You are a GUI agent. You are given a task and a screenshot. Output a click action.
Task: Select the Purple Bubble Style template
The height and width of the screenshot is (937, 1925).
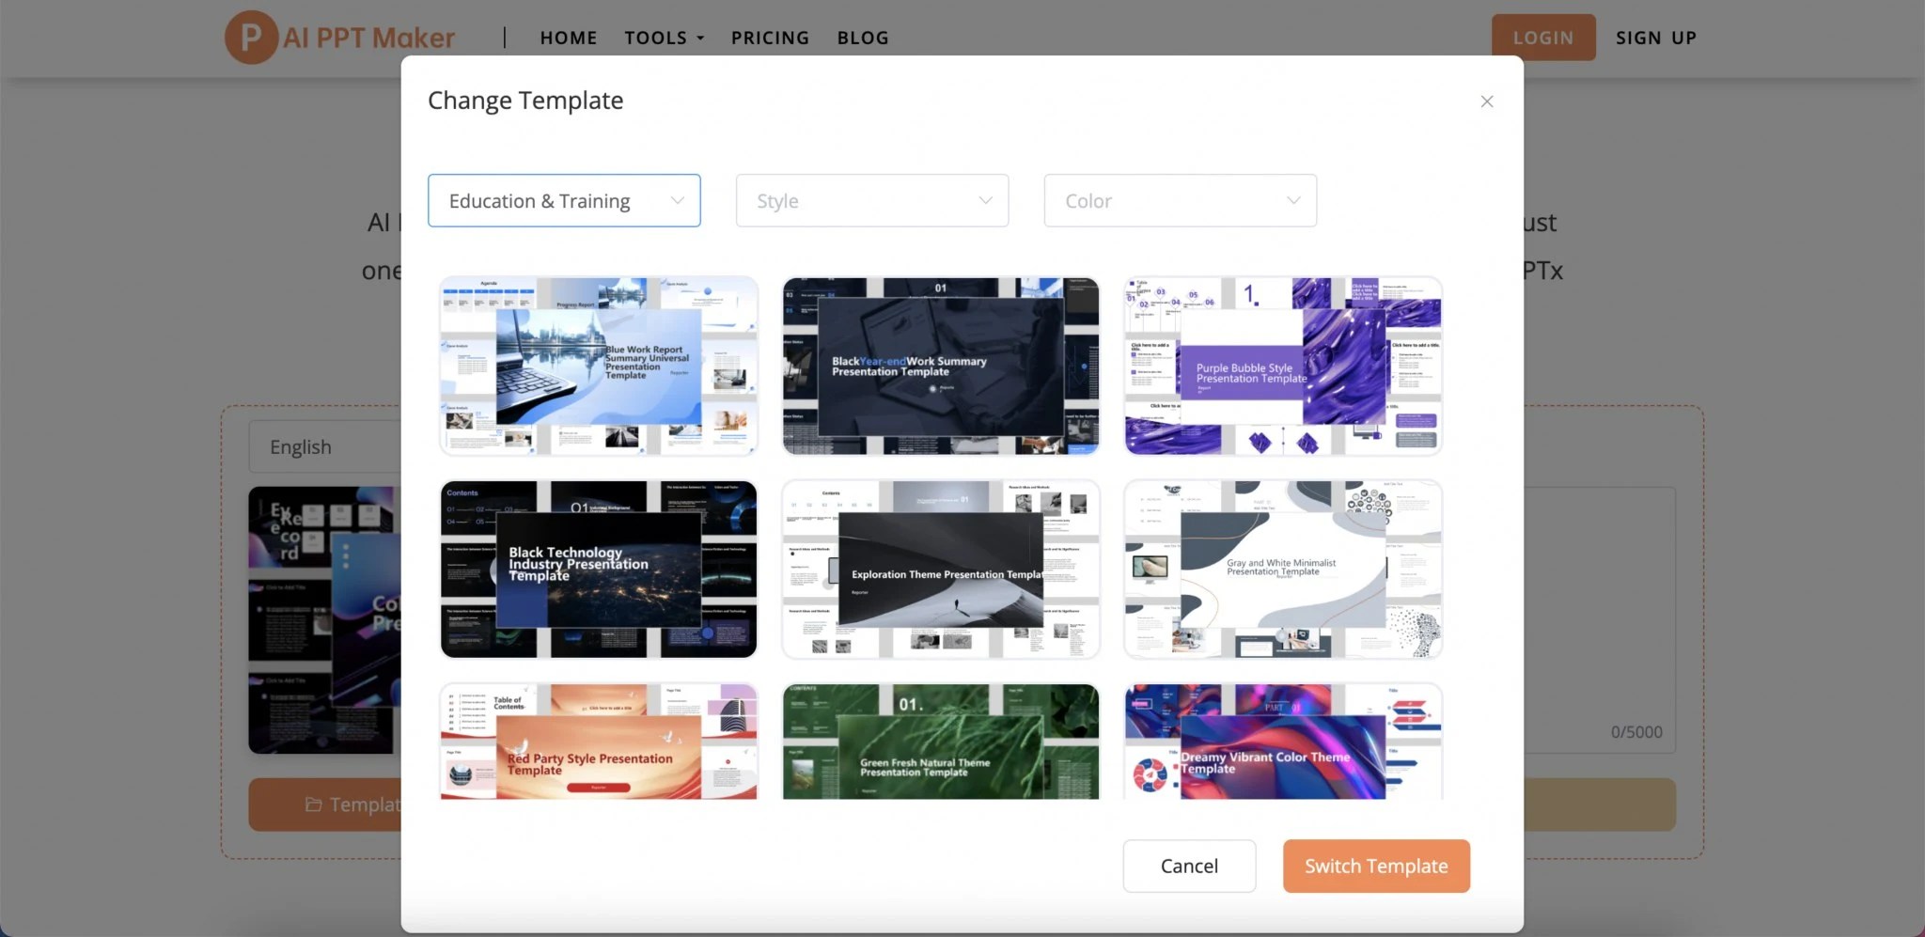coord(1281,366)
